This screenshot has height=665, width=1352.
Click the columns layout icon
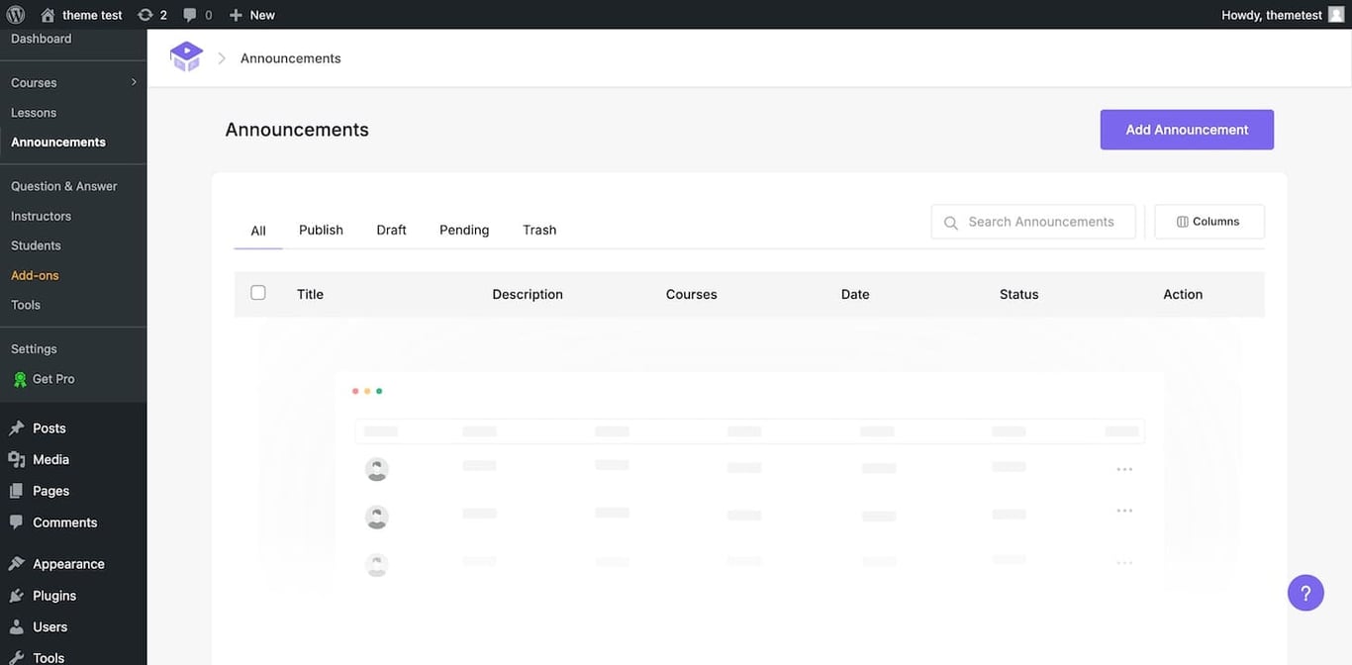pos(1182,222)
